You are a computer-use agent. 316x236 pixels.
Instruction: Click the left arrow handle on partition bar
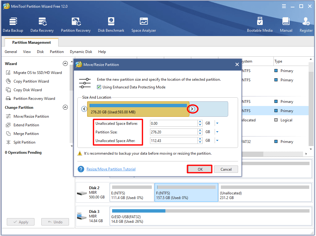click(84, 109)
